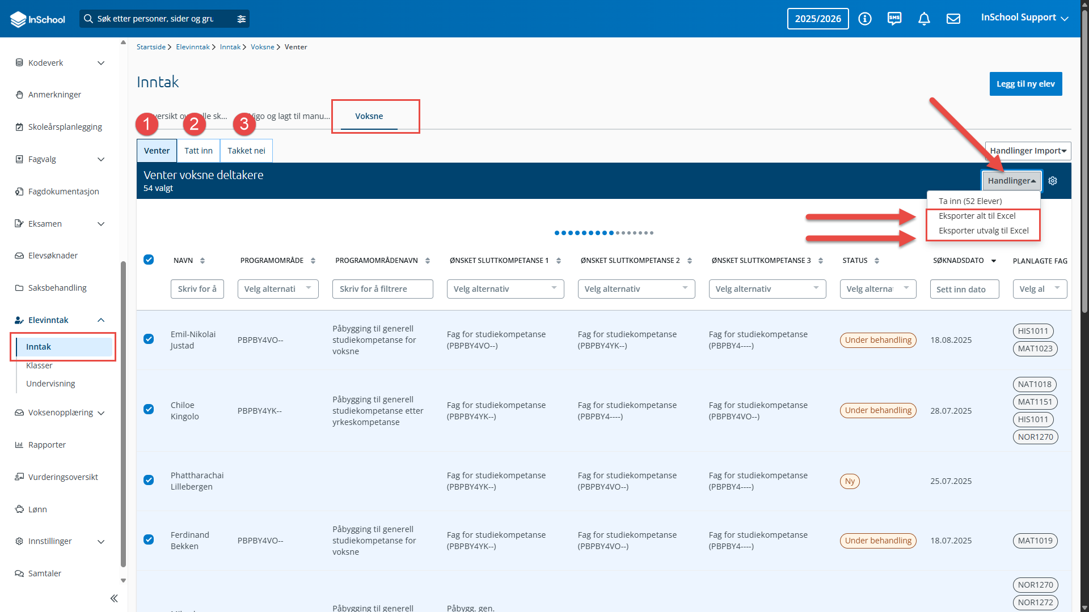1089x612 pixels.
Task: Open Rapporter in the sidebar
Action: (x=47, y=445)
